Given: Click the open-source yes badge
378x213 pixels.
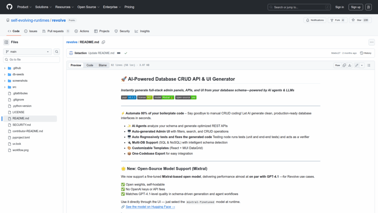Looking at the screenshot, I should click(x=186, y=97).
